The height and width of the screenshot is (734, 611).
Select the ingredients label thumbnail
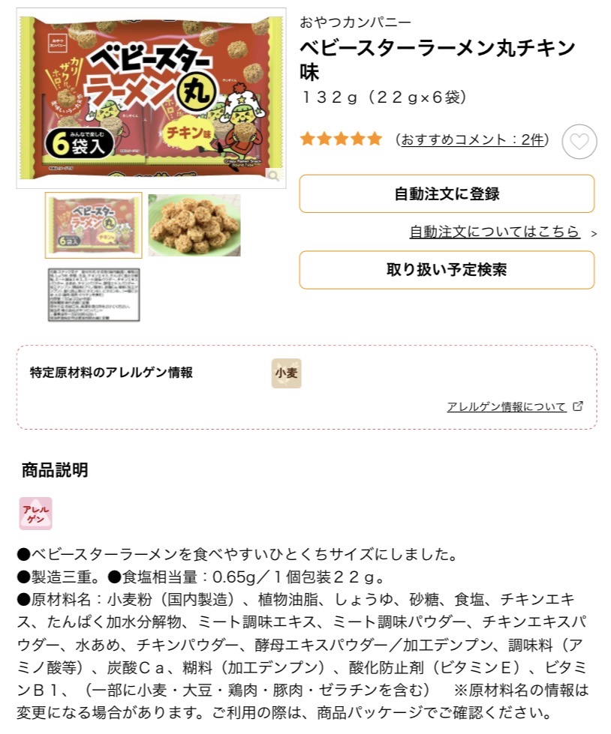[94, 295]
